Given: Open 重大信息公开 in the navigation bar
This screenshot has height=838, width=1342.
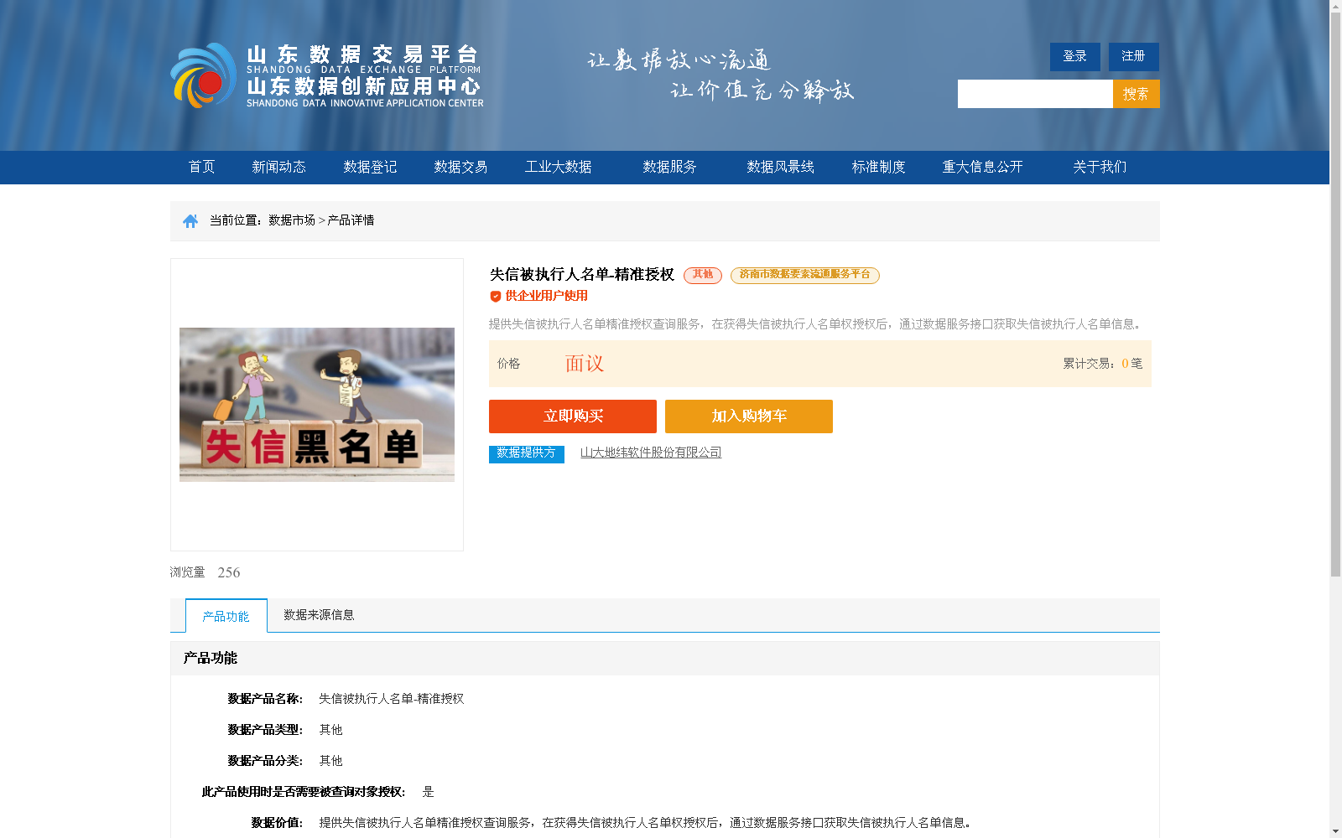Looking at the screenshot, I should point(982,167).
